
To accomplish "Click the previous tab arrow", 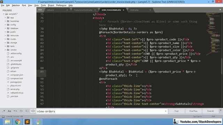I will click(x=39, y=10).
